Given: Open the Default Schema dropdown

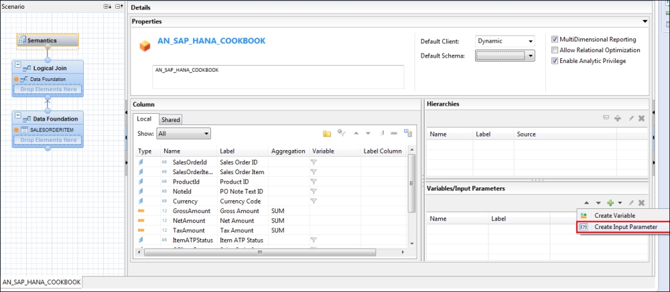Looking at the screenshot, I should point(505,56).
